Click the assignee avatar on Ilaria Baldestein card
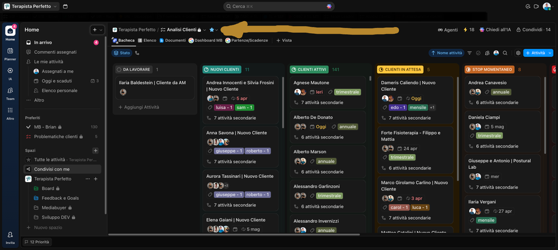The height and width of the screenshot is (250, 558). (123, 92)
